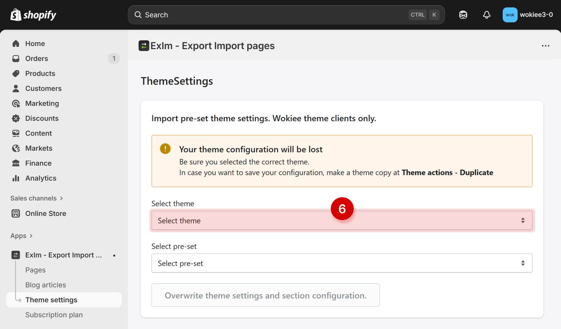
Task: Click the Analytics bar chart icon
Action: (x=16, y=178)
